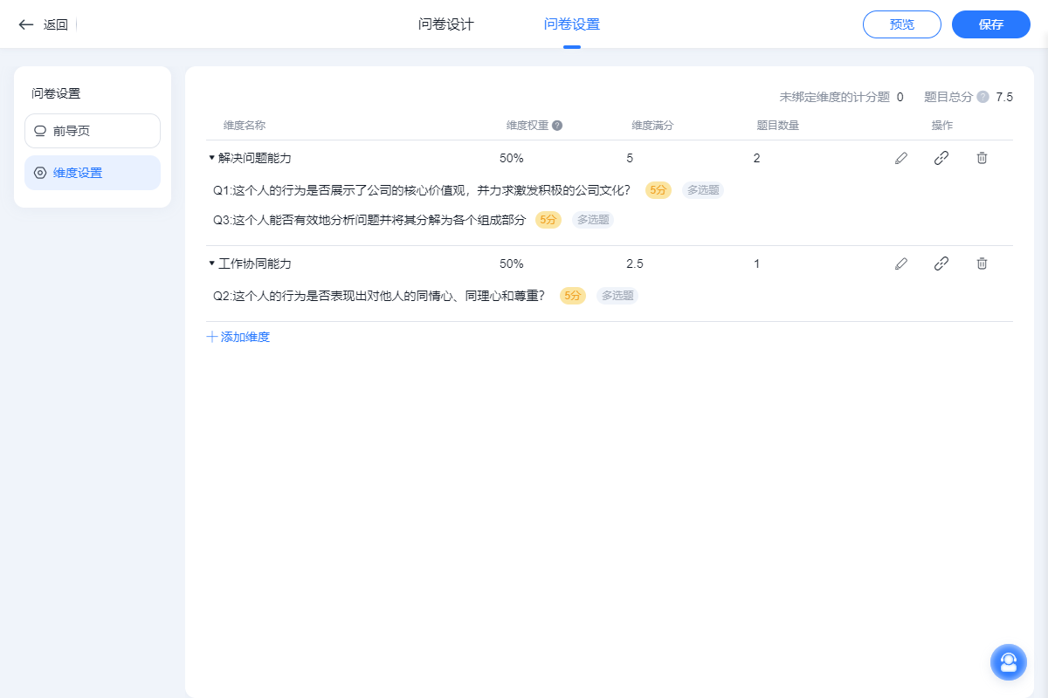Screen dimensions: 1048x698
Task: Click the 50% weight of 解决问题能力
Action: click(x=511, y=158)
